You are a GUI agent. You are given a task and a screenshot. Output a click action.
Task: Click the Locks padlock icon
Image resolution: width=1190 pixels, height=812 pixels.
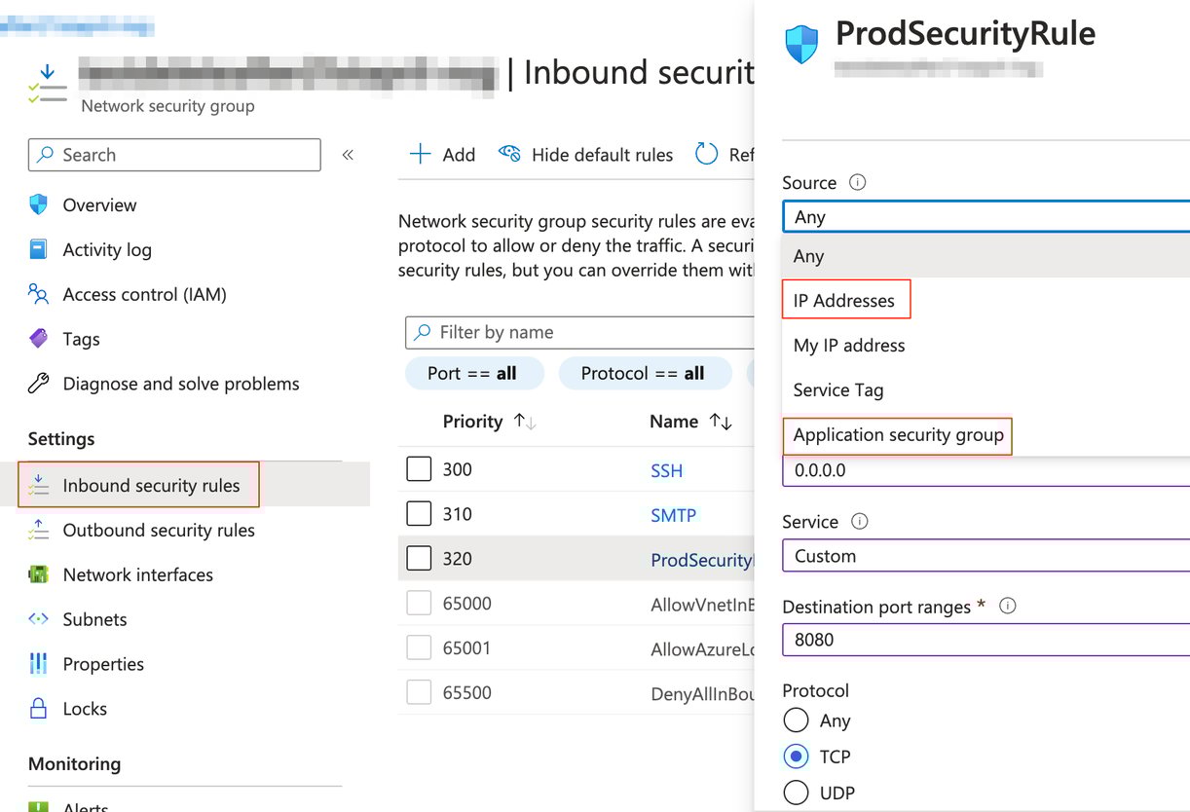point(38,709)
